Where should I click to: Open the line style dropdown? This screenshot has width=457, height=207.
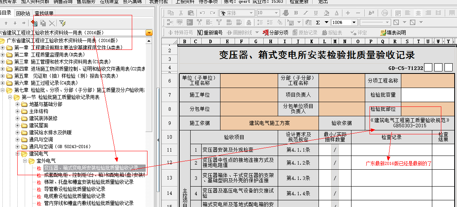[x=387, y=22]
